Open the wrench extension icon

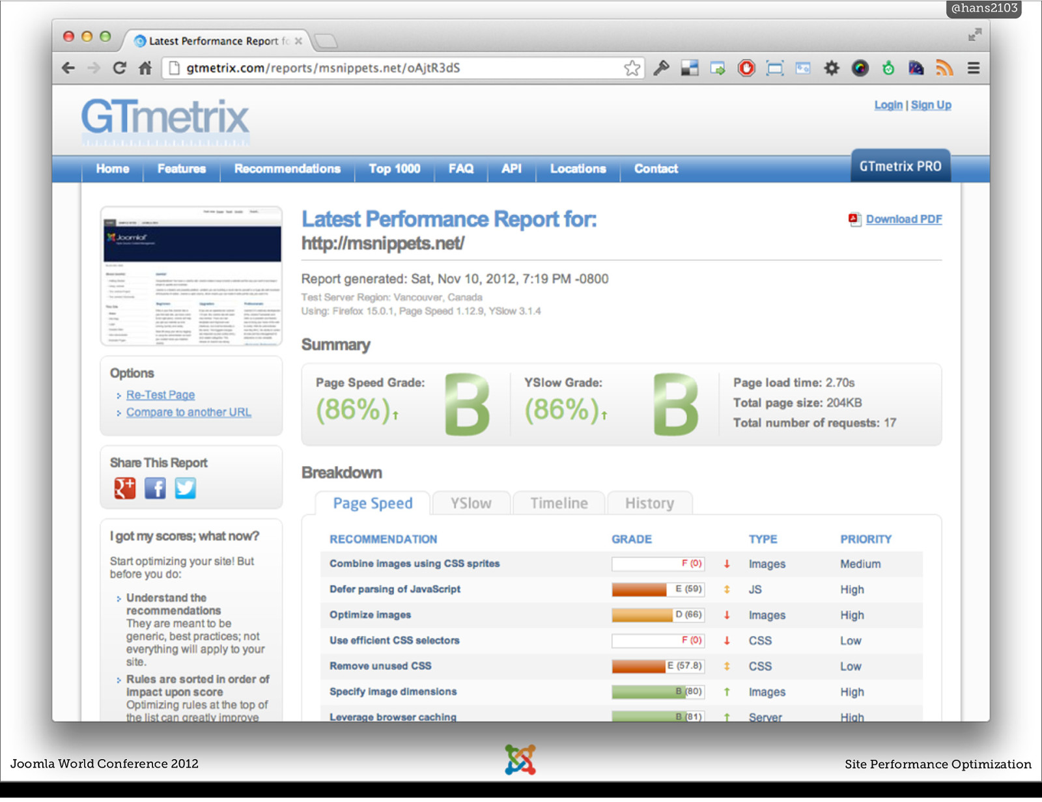[661, 68]
